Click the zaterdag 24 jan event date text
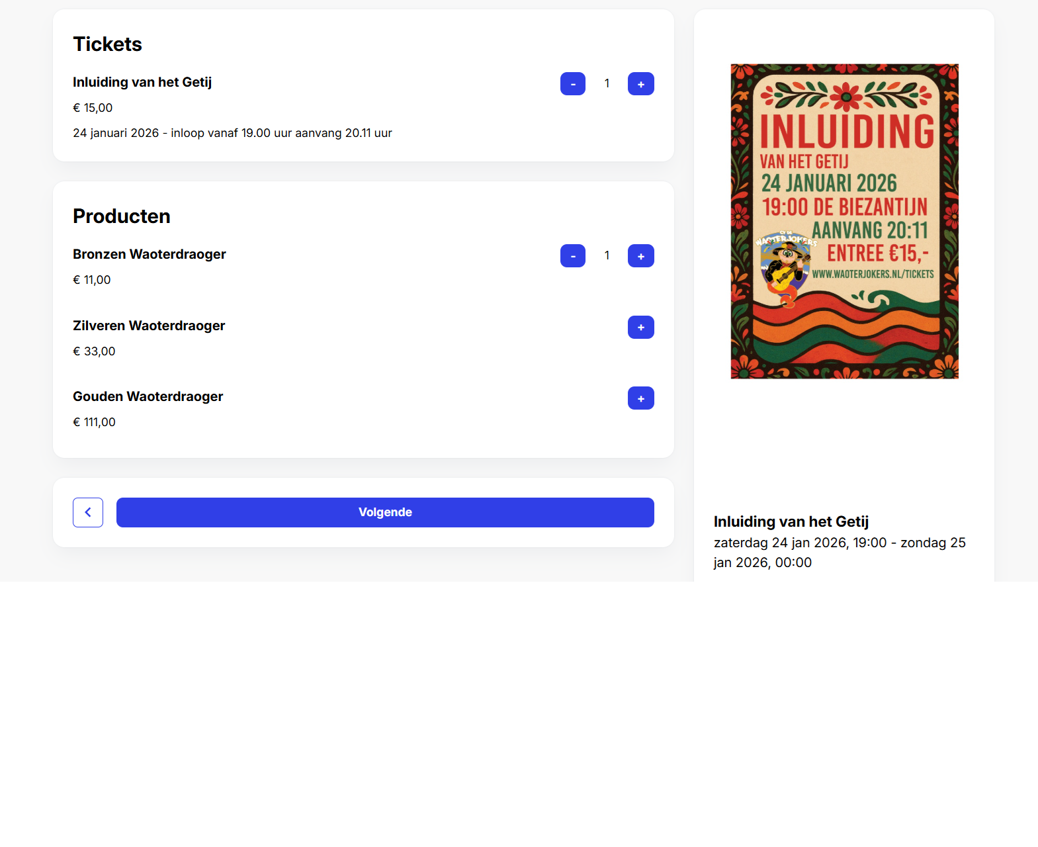The height and width of the screenshot is (847, 1038). [839, 552]
